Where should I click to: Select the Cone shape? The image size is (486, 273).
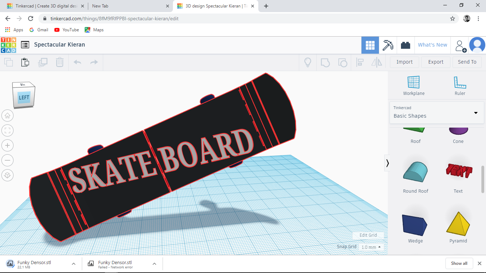pos(458,135)
